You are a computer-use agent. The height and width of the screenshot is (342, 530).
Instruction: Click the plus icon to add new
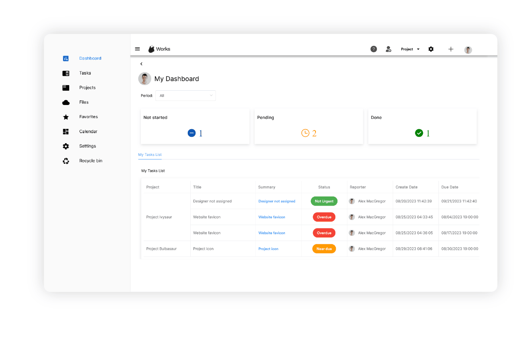(451, 49)
